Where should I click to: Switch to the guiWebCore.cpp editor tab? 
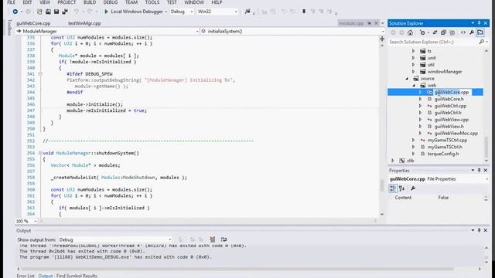click(33, 23)
